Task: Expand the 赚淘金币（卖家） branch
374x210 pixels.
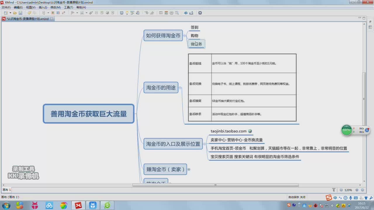Action: coord(189,169)
